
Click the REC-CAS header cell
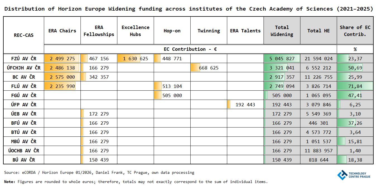(24, 35)
